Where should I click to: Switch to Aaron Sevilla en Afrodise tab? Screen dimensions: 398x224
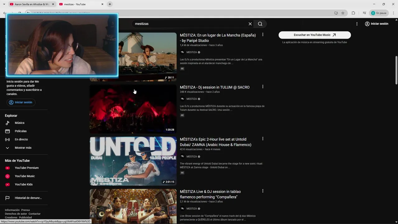[32, 4]
